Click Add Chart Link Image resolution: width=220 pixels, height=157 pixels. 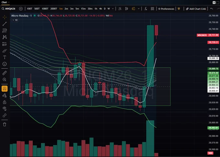coord(196,9)
